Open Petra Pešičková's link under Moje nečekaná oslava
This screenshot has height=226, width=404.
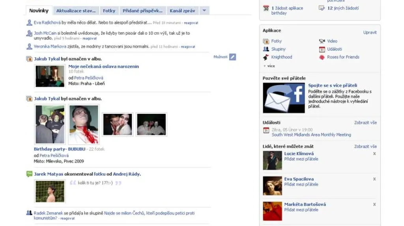click(88, 78)
